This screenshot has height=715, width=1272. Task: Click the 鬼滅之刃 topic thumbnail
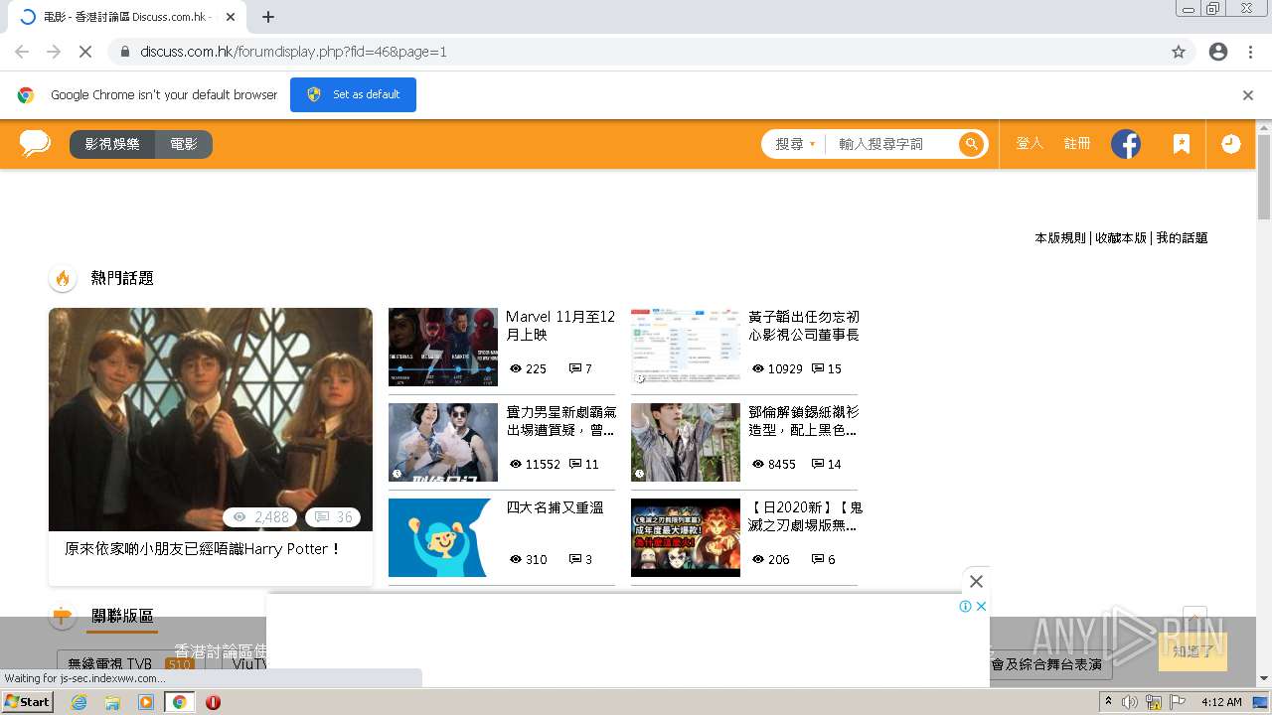pos(686,537)
